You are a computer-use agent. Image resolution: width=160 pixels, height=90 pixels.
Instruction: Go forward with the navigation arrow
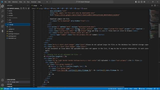tap(50, 2)
